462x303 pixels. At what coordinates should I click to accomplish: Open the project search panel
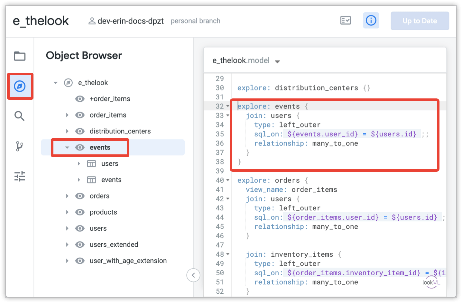tap(20, 116)
